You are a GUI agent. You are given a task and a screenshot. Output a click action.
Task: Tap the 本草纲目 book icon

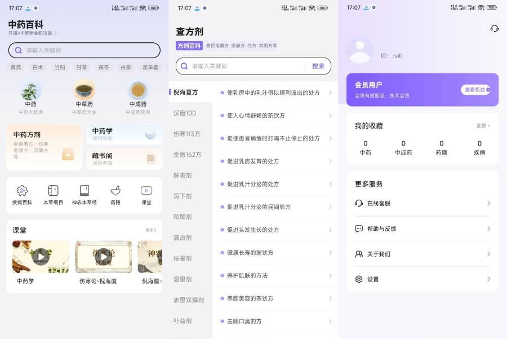click(53, 191)
